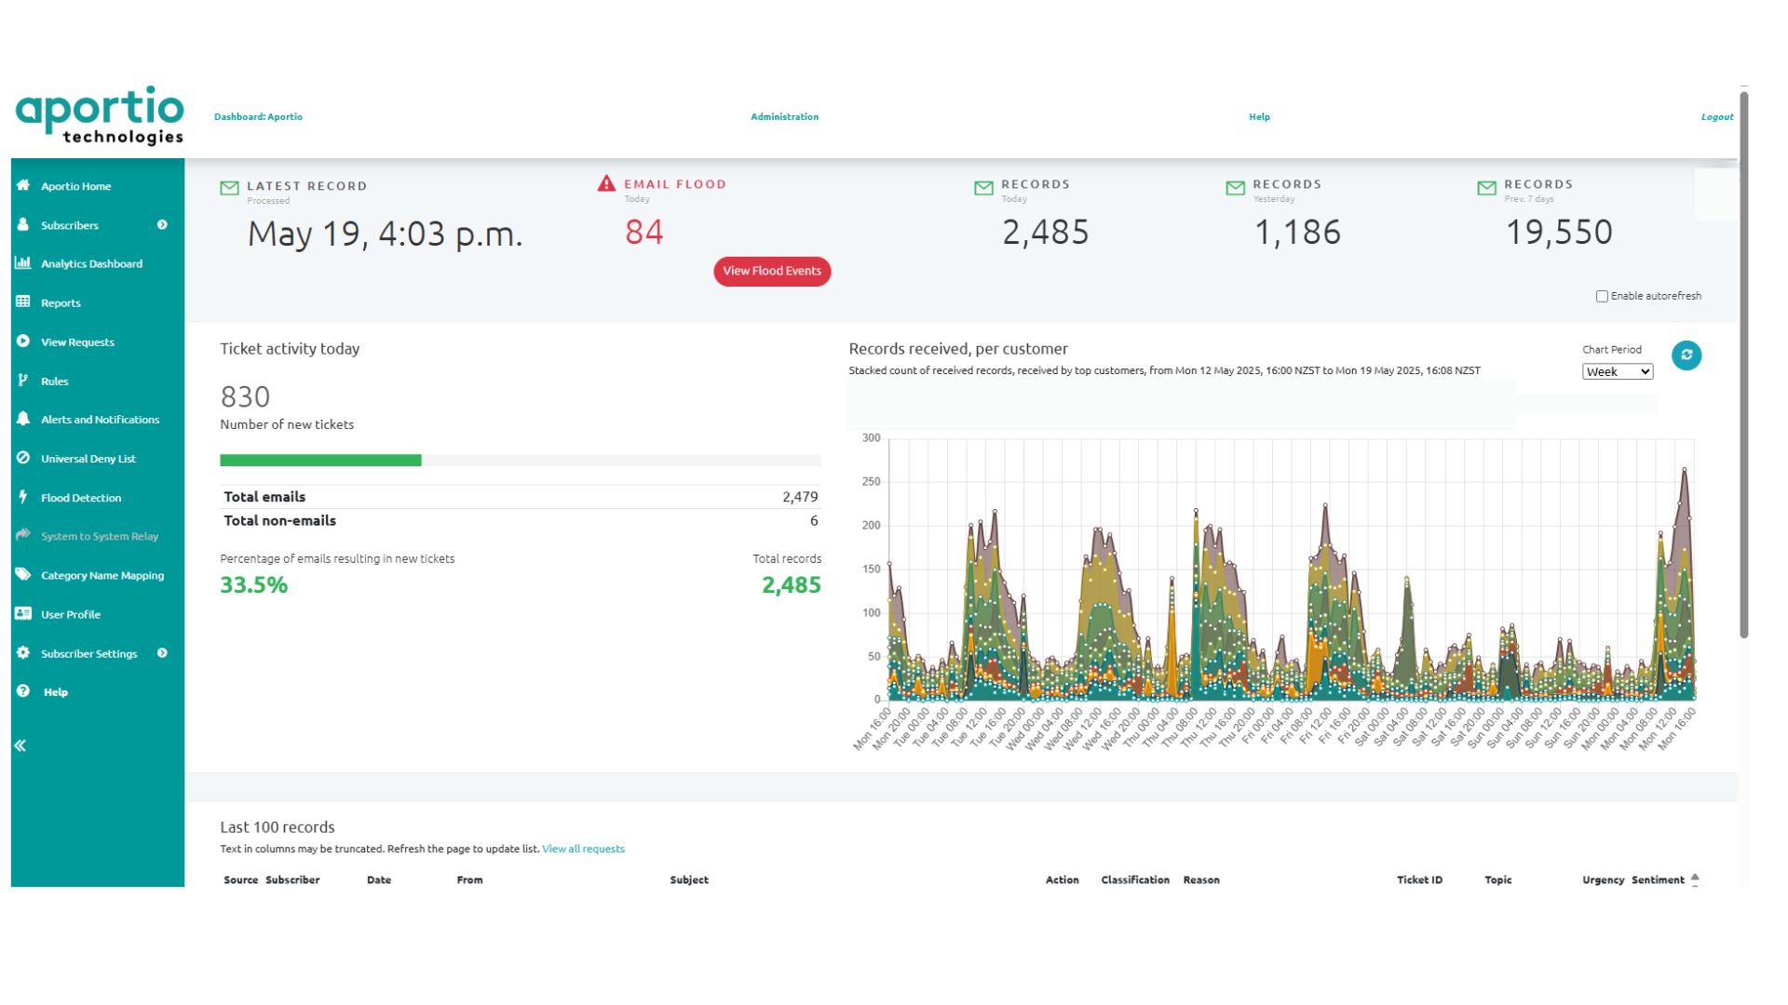Follow the View all requests link
Viewport: 1788px width, 1005px height.
[x=583, y=849]
